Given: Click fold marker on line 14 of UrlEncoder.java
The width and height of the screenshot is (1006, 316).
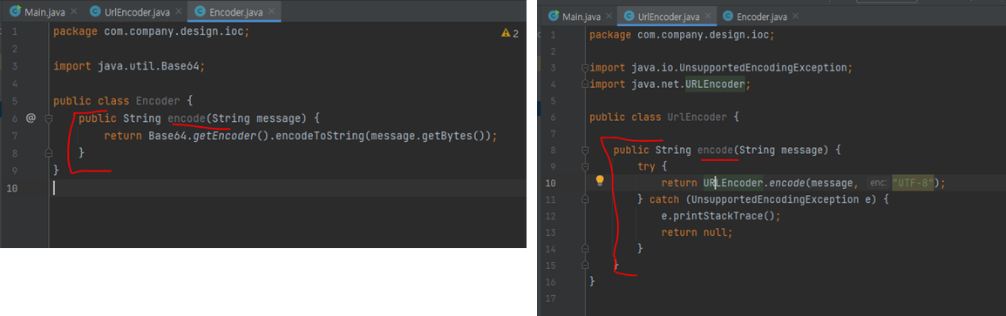Looking at the screenshot, I should [584, 248].
